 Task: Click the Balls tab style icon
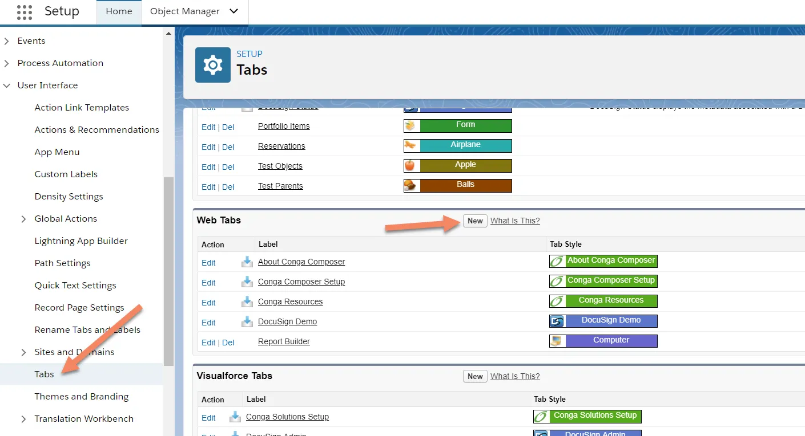click(412, 185)
